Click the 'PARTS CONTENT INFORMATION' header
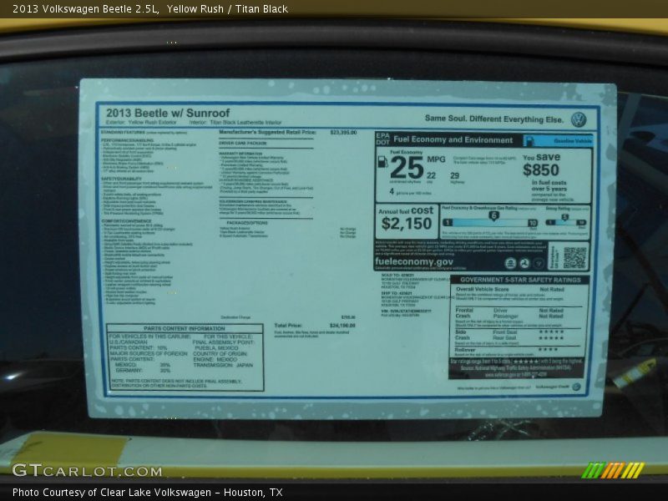 [x=184, y=328]
